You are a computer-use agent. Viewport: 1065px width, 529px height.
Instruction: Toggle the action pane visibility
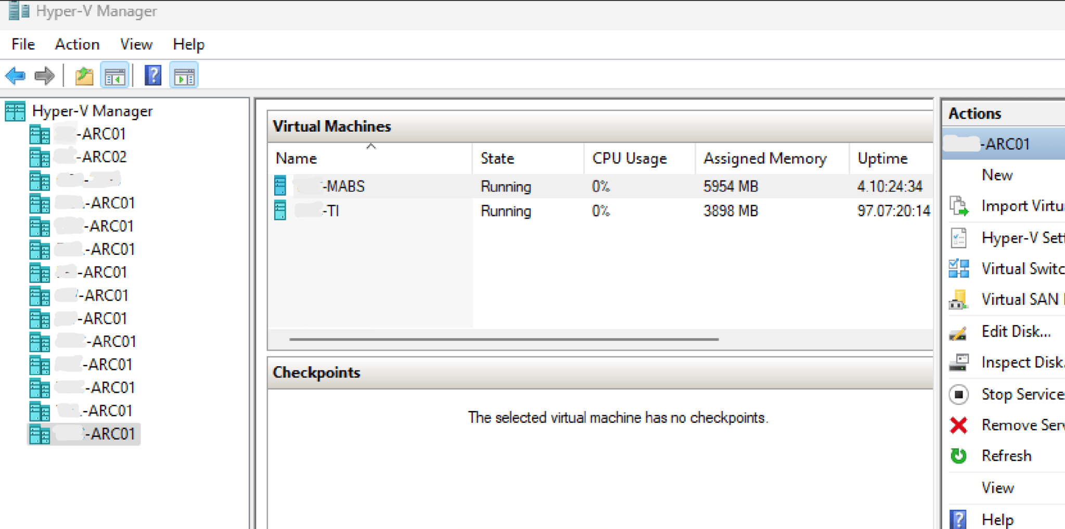click(184, 74)
